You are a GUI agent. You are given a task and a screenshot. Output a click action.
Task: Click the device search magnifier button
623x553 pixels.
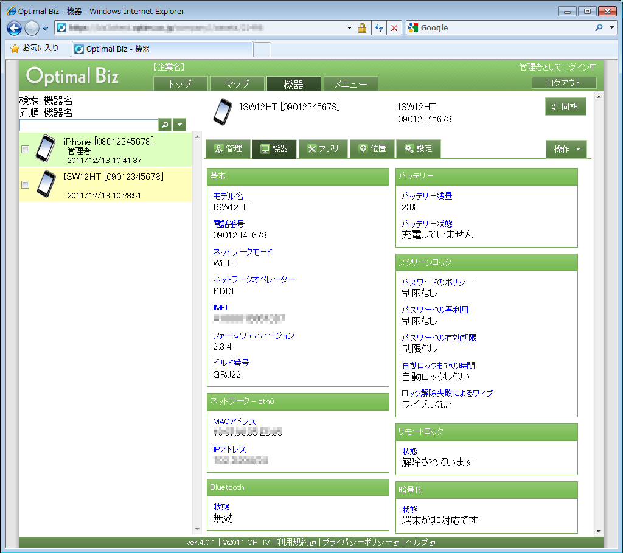[x=165, y=125]
